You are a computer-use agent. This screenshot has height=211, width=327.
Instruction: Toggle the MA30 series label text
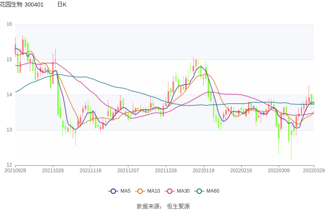coord(183,191)
